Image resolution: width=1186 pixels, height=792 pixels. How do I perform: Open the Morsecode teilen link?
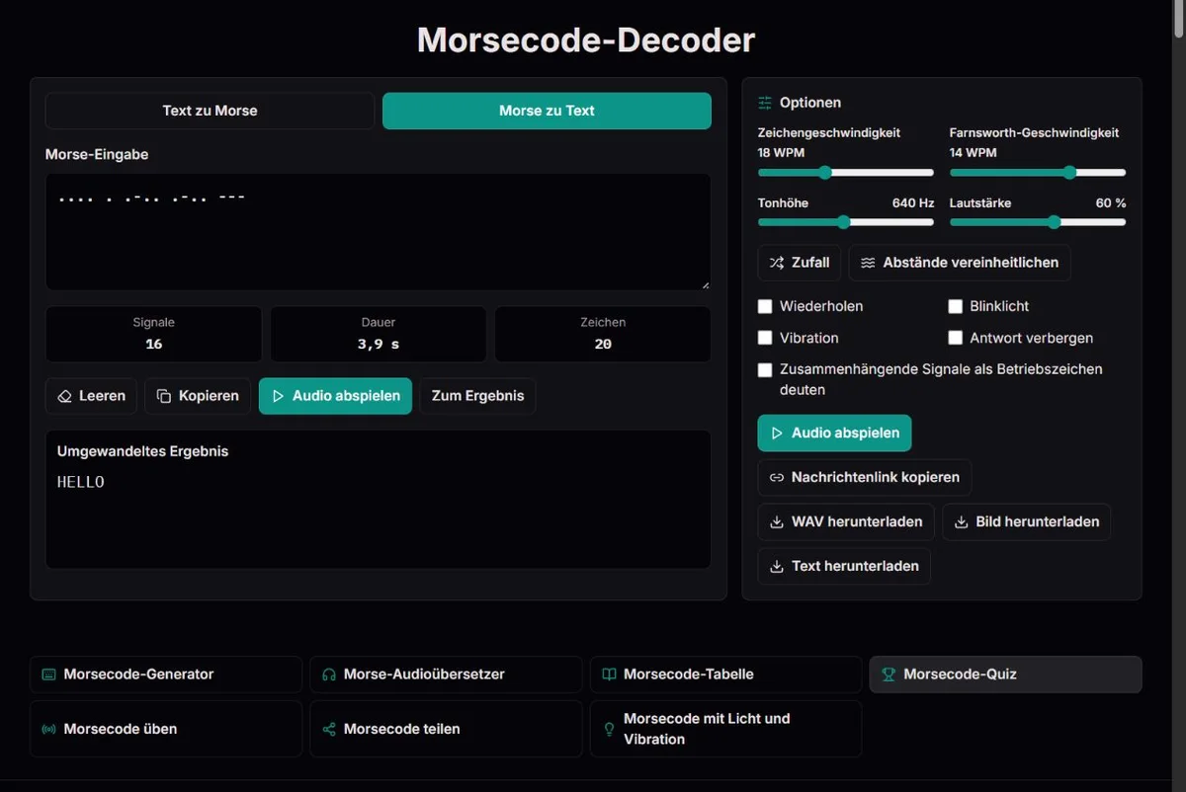pos(446,729)
